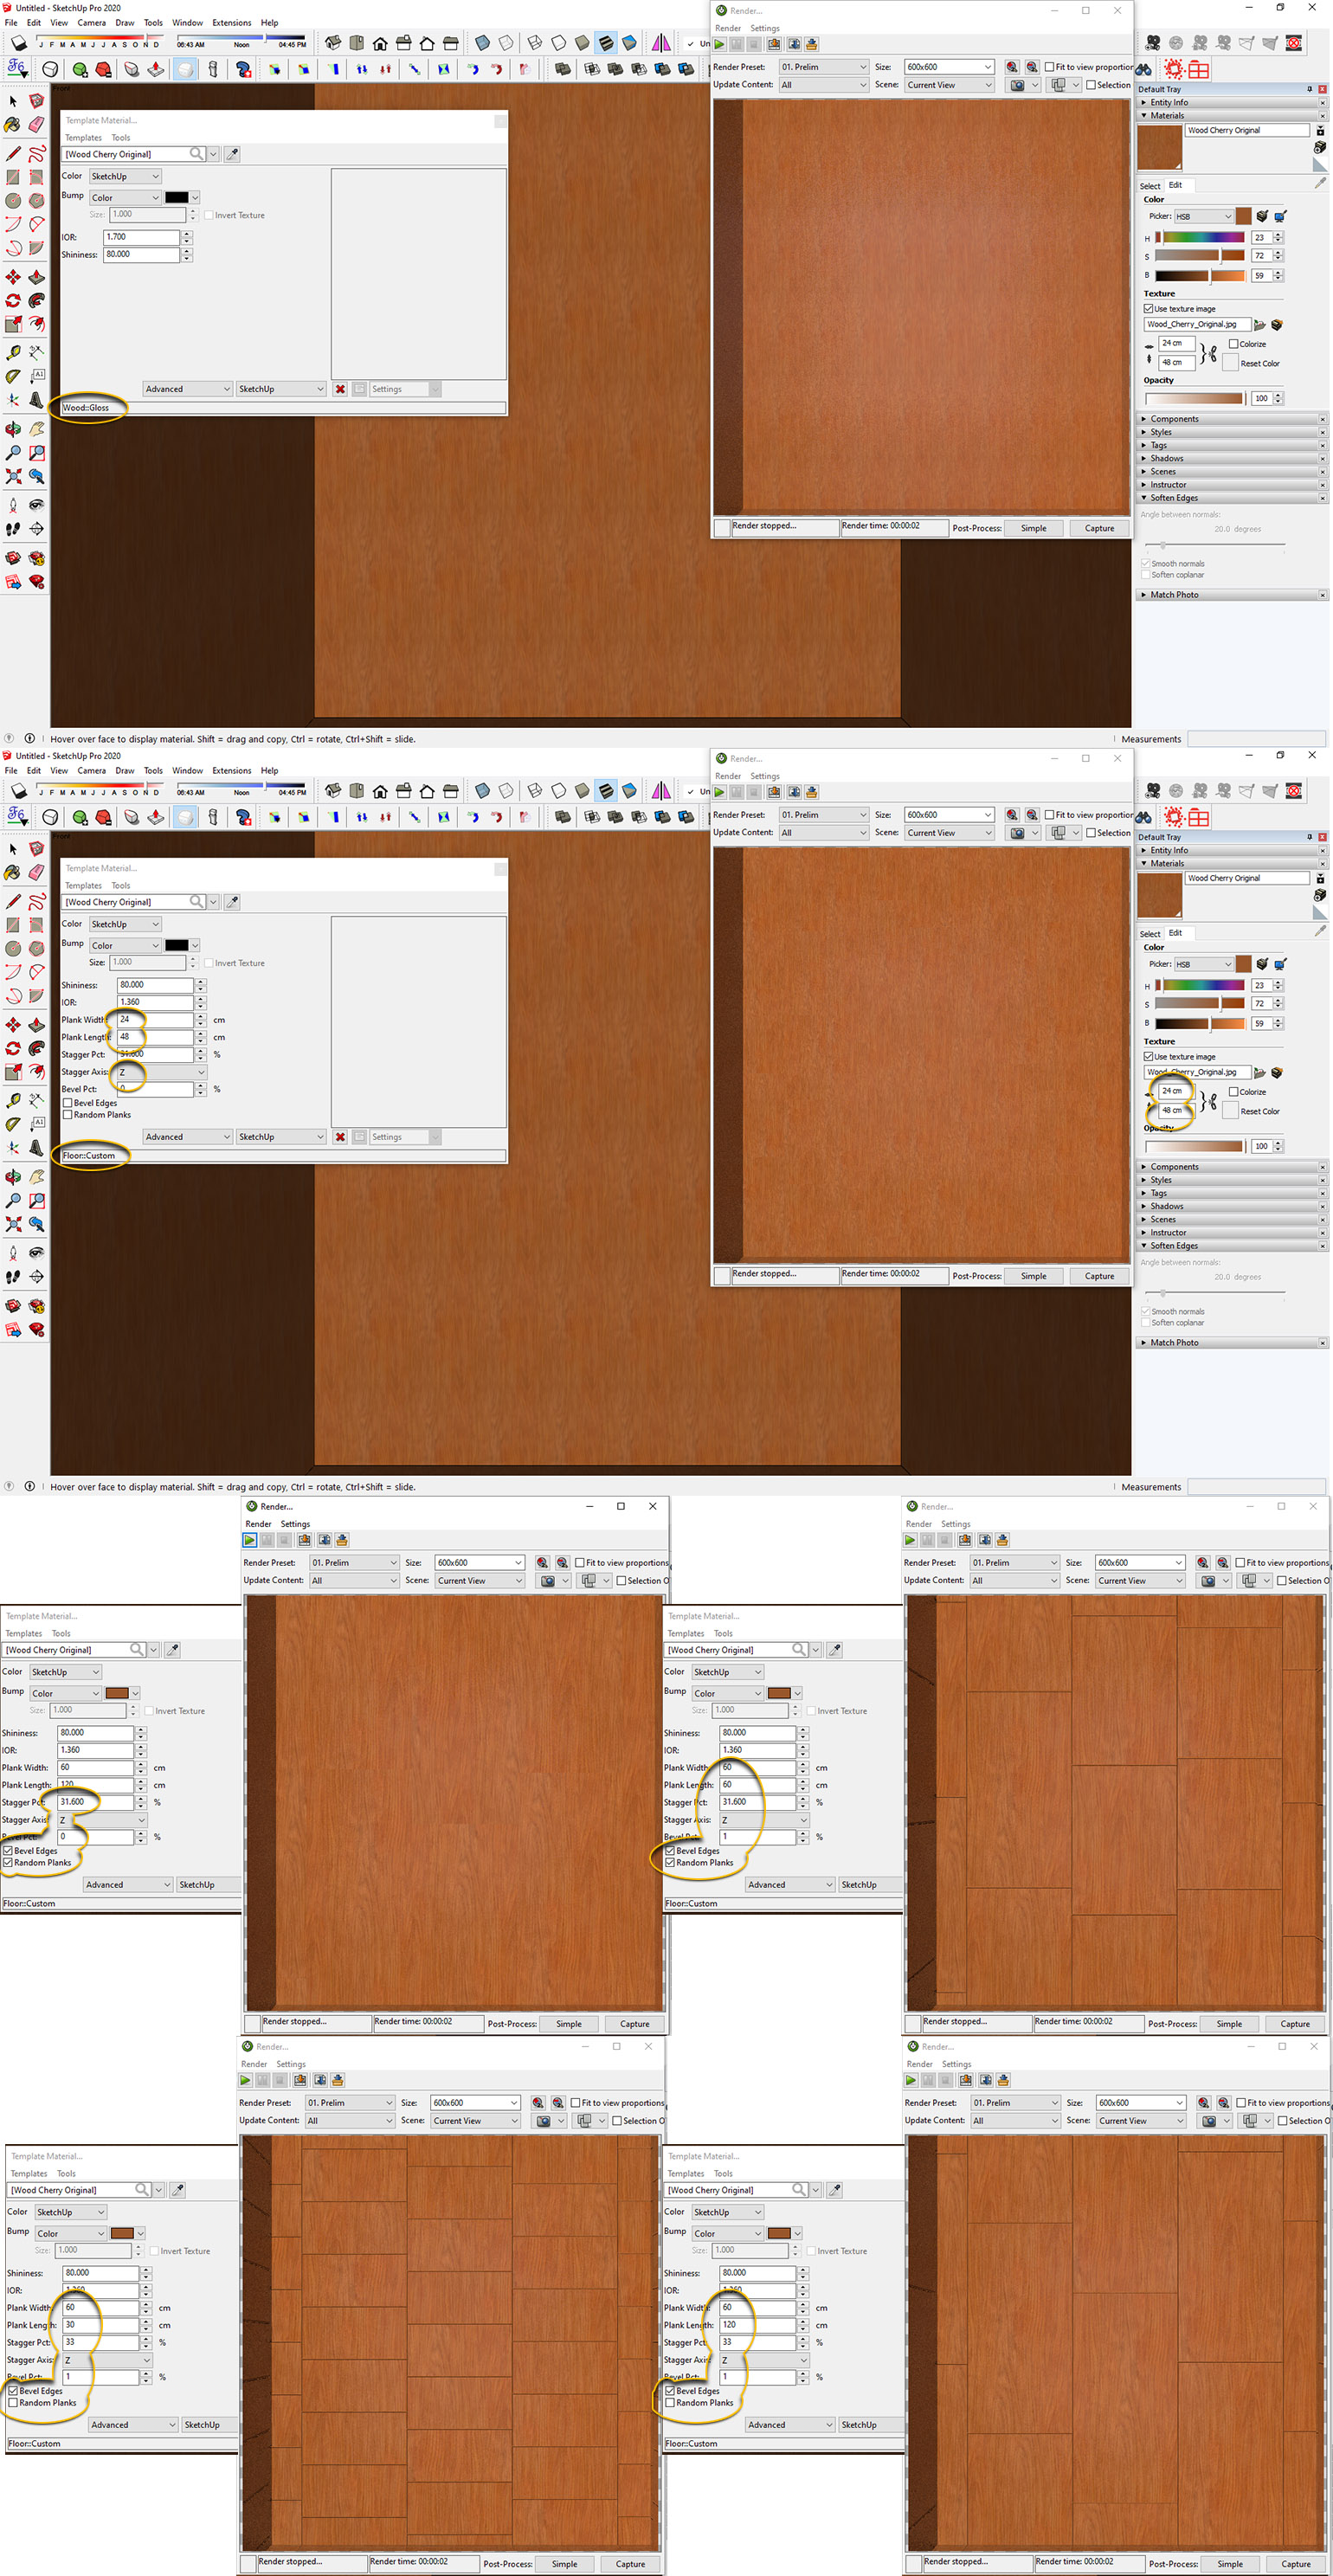The height and width of the screenshot is (2576, 1333).
Task: Open Extensions menu in topmost SketchUp window
Action: point(232,23)
